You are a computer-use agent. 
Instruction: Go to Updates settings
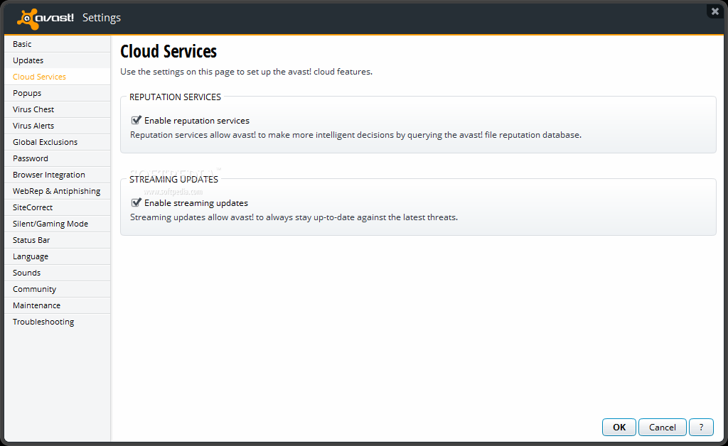(58, 60)
